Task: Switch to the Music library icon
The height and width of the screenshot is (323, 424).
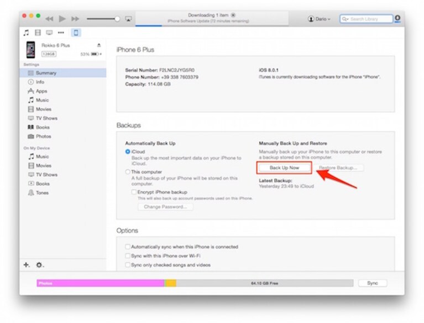Action: coord(26,33)
